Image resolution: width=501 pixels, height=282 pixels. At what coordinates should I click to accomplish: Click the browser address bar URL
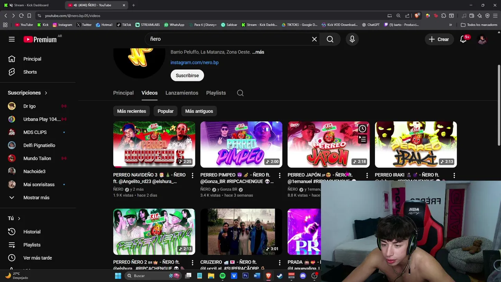(x=72, y=16)
